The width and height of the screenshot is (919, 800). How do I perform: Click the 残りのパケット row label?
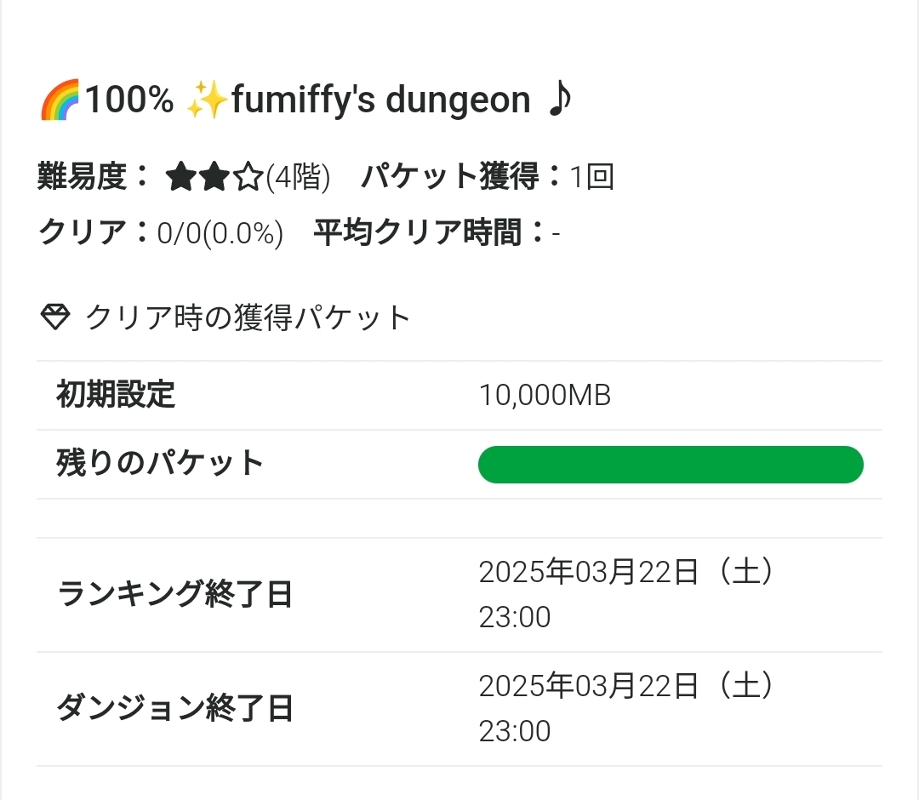click(160, 464)
